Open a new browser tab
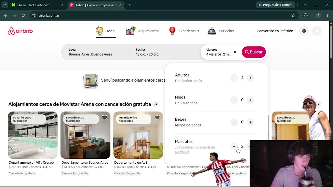The height and width of the screenshot is (187, 333). click(x=129, y=5)
